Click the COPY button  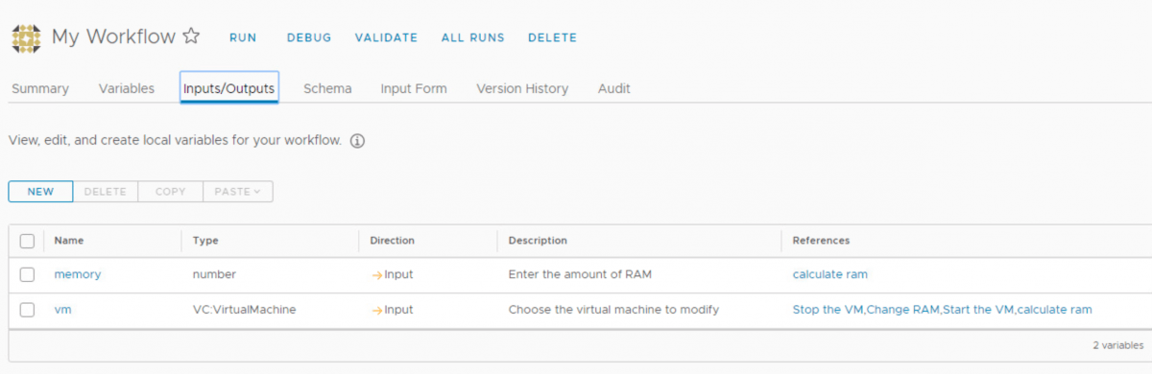point(171,192)
